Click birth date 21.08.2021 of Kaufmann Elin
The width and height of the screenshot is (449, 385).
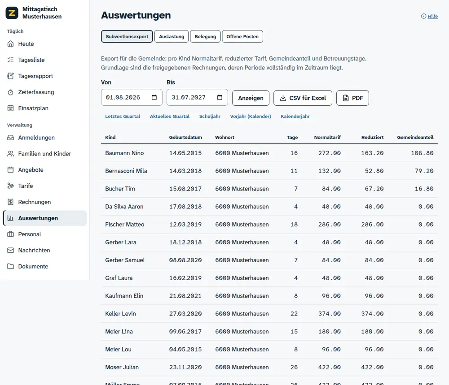coord(185,296)
